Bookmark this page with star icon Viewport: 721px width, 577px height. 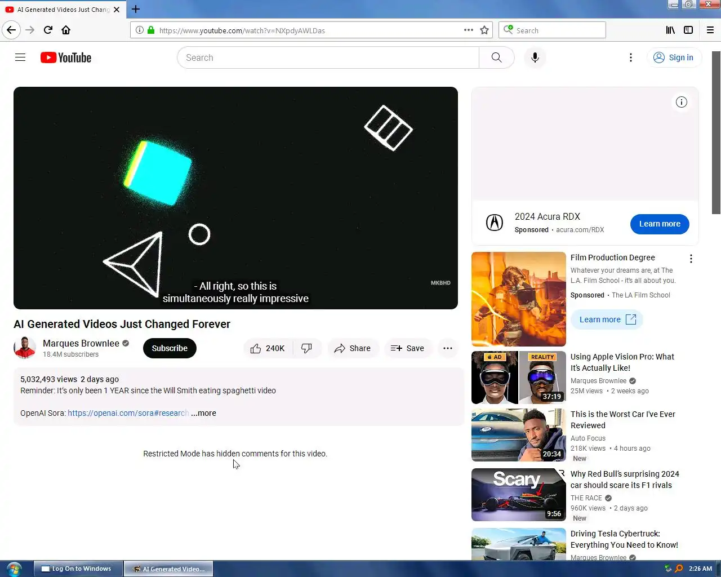(x=484, y=30)
